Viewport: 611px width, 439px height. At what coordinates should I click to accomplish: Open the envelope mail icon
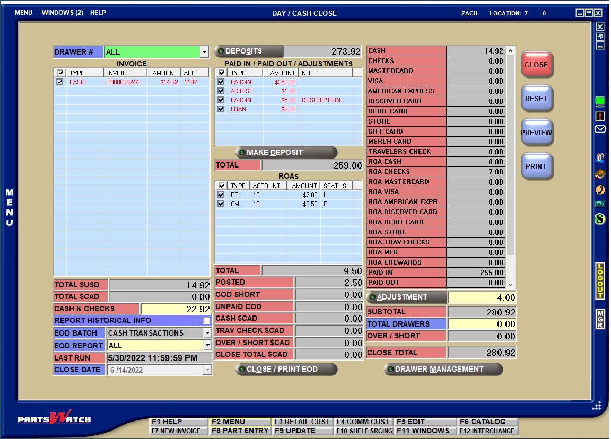(x=600, y=129)
